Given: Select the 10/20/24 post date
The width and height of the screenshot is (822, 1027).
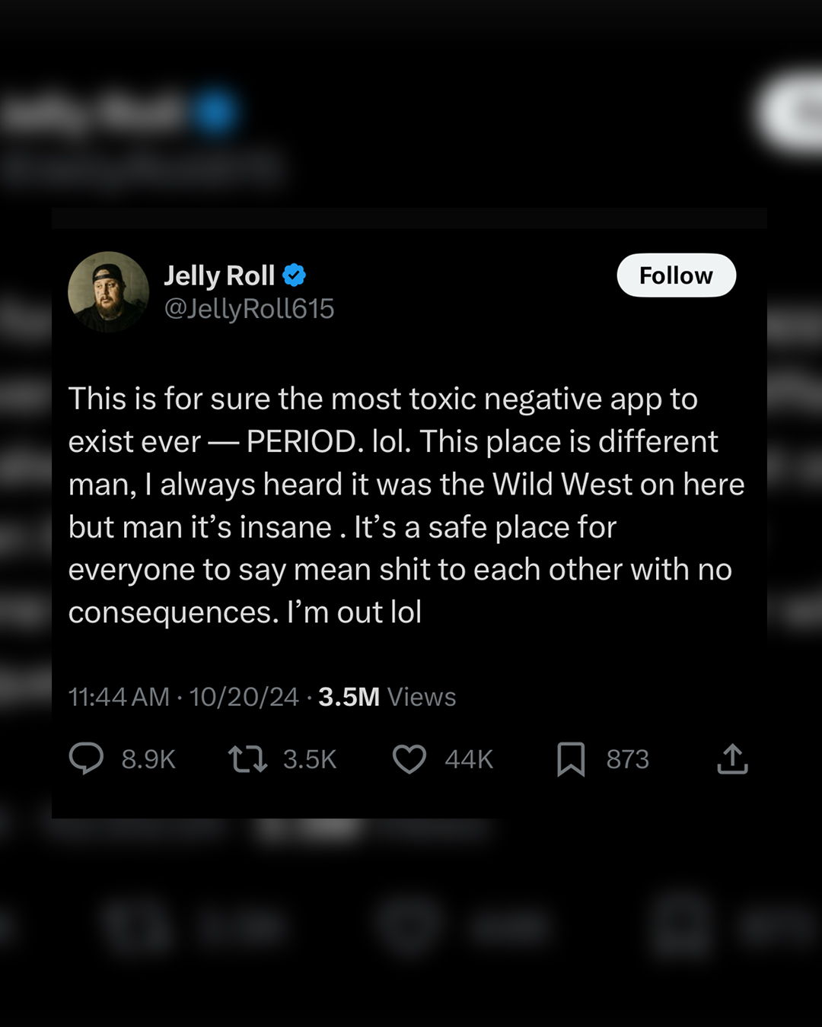Looking at the screenshot, I should pyautogui.click(x=244, y=697).
